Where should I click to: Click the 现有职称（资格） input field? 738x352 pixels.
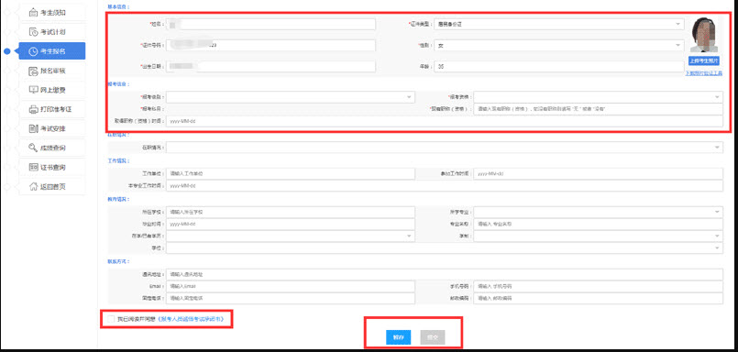(598, 109)
